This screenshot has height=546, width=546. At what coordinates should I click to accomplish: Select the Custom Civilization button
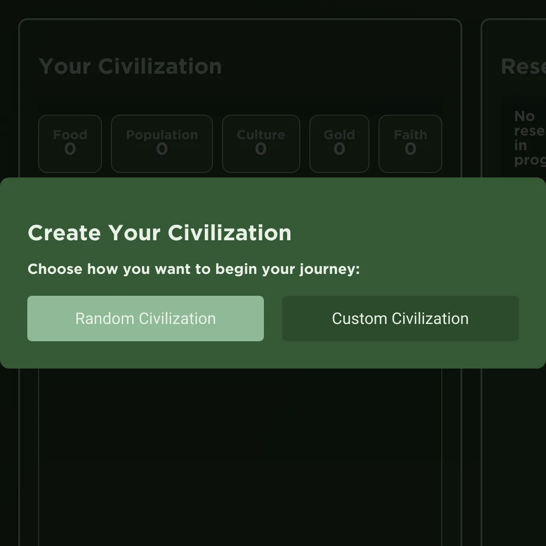[x=400, y=318]
